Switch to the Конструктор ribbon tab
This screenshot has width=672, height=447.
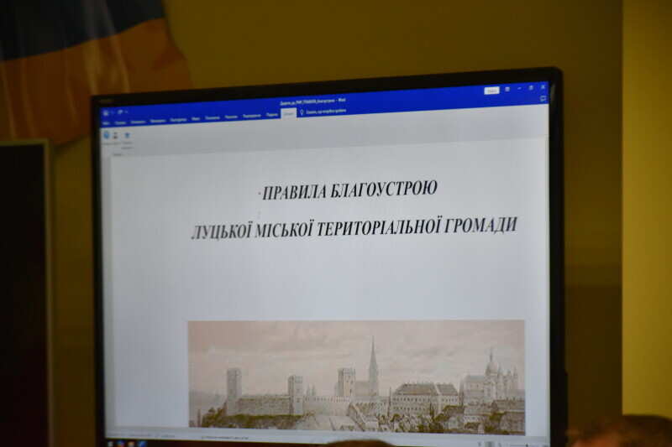tap(178, 119)
